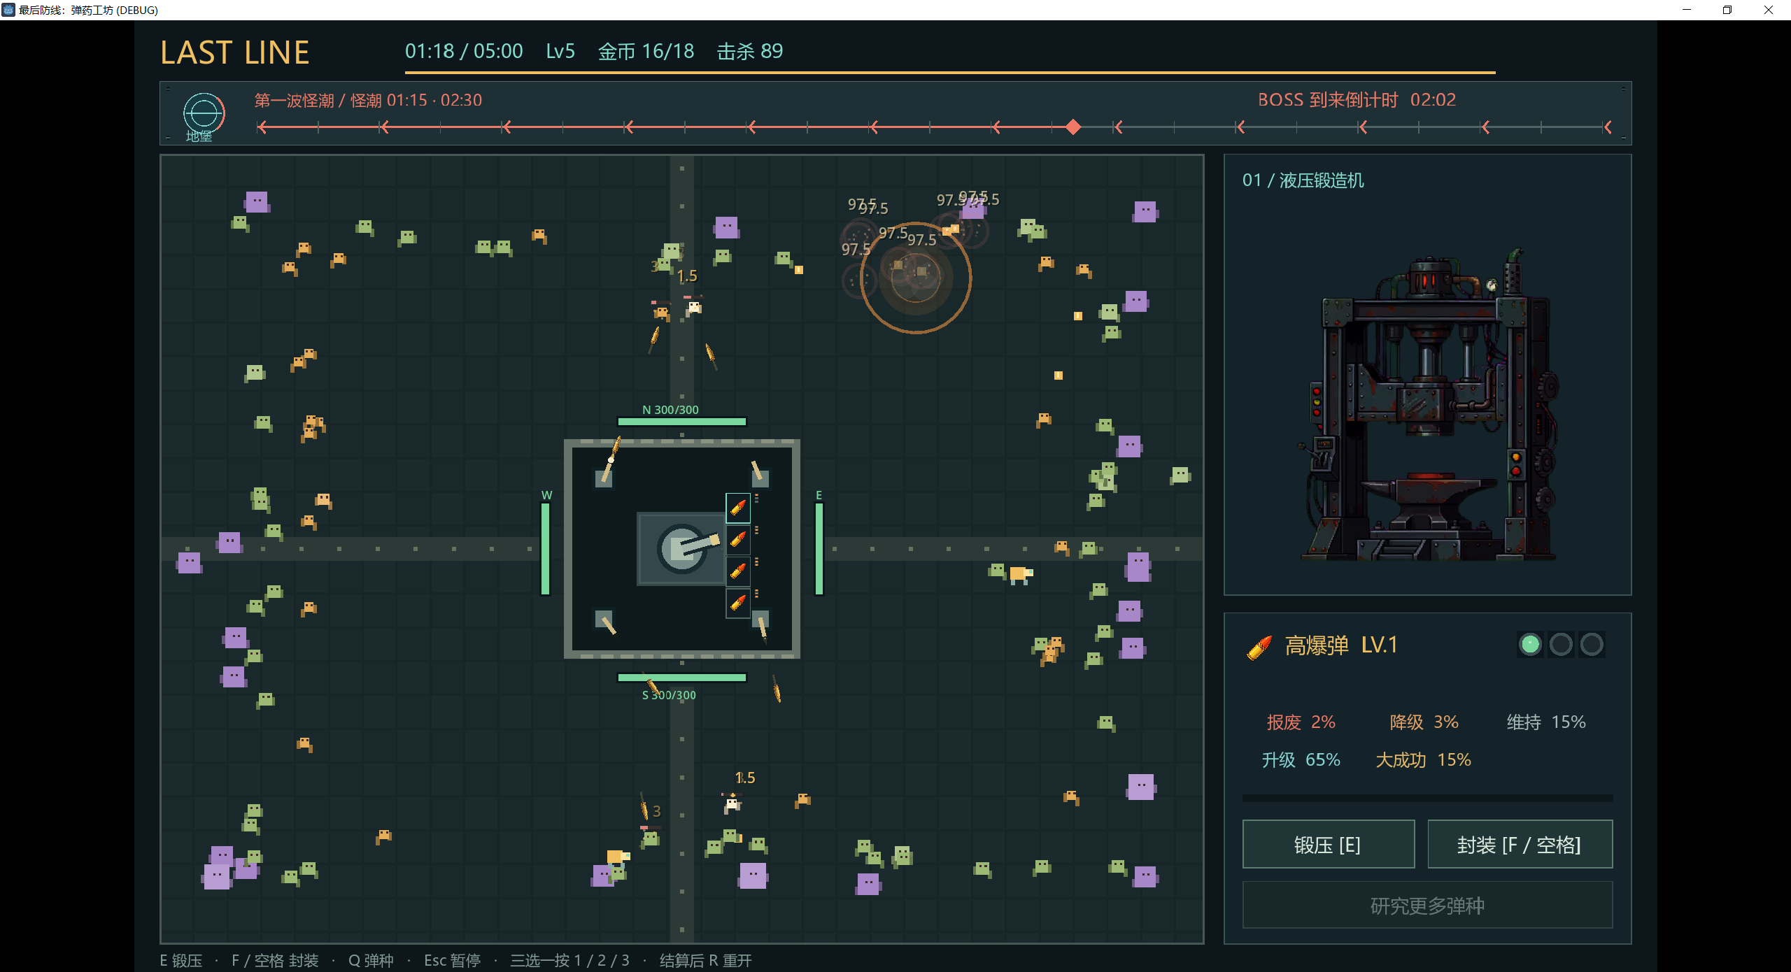The image size is (1791, 972).
Task: Click the explosion blast circle on battlefield
Action: (916, 278)
